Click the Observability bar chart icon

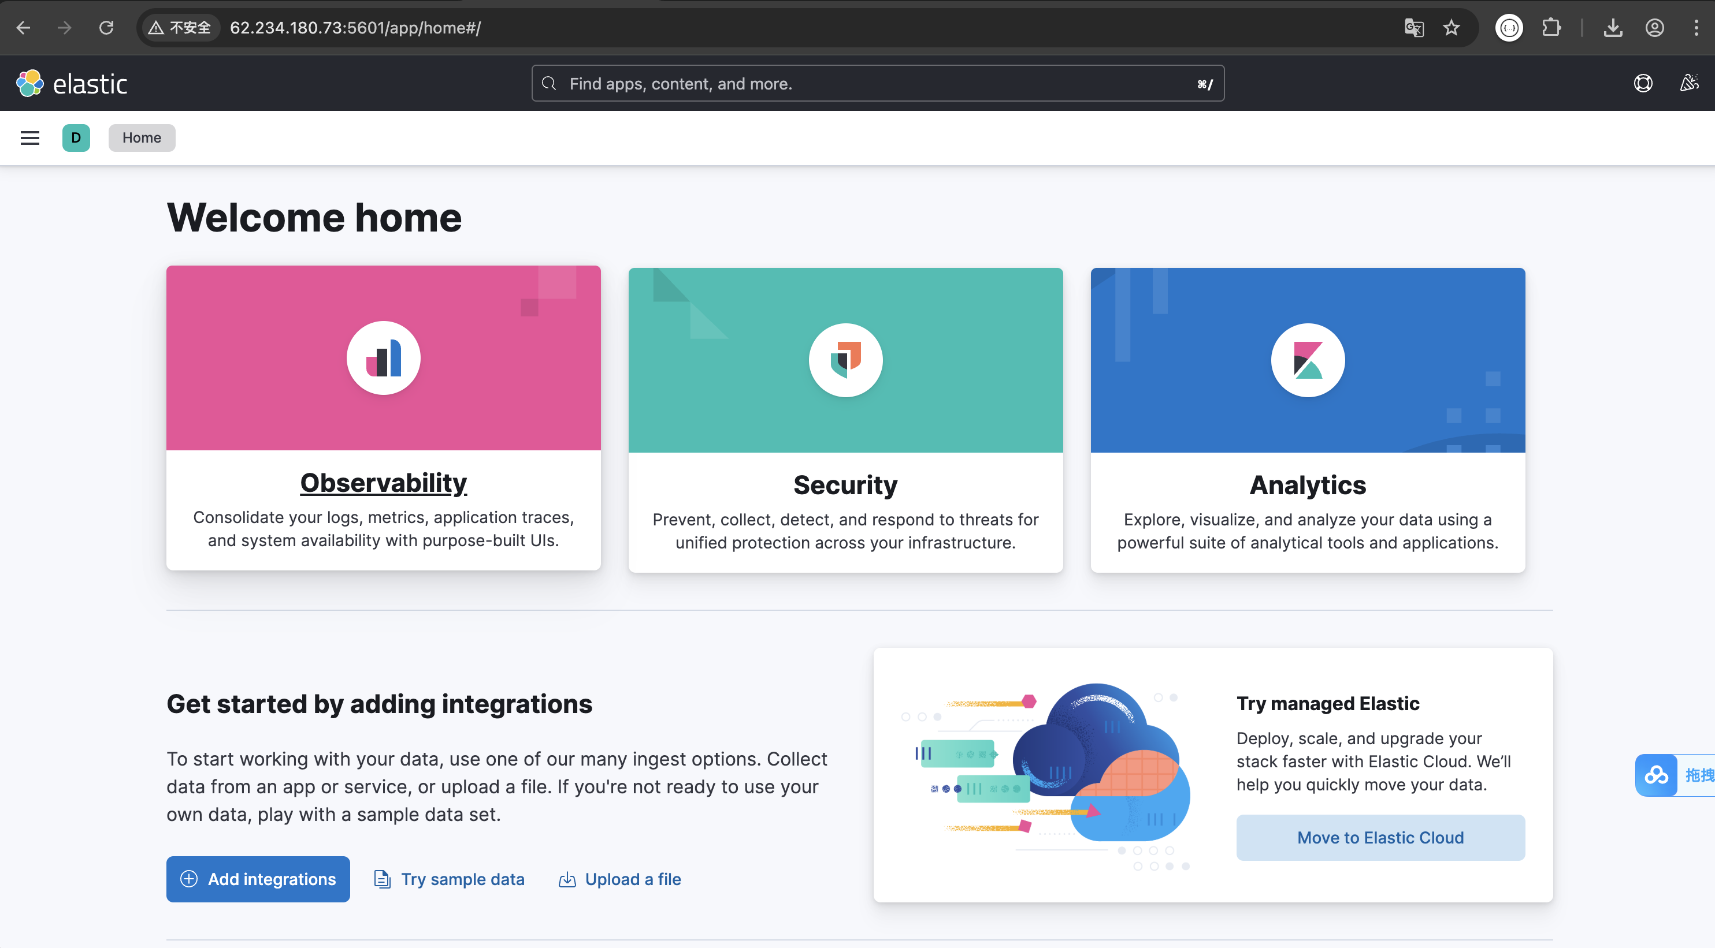384,358
